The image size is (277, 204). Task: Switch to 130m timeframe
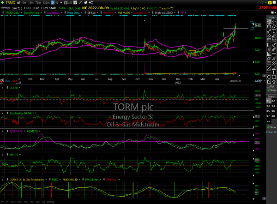46,2
